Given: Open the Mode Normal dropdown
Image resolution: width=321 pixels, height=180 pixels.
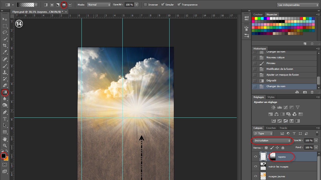Looking at the screenshot, I should [x=99, y=5].
